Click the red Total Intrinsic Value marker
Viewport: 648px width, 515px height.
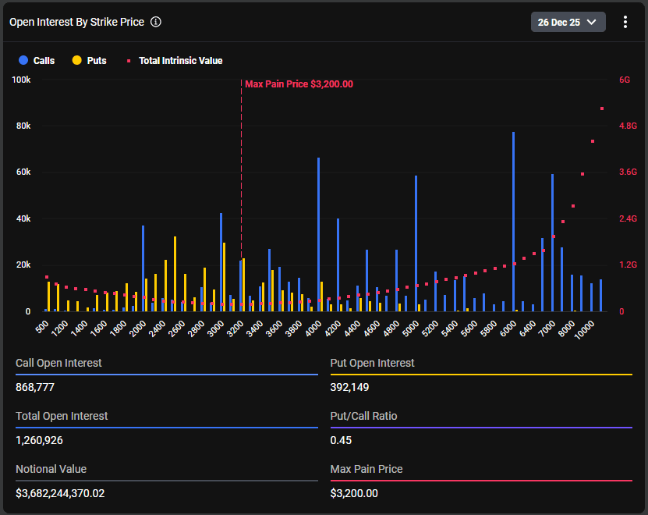[x=129, y=61]
